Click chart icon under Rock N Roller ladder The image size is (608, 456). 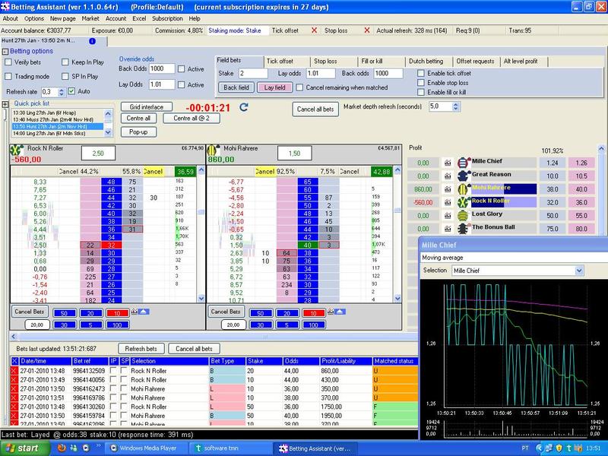click(135, 312)
